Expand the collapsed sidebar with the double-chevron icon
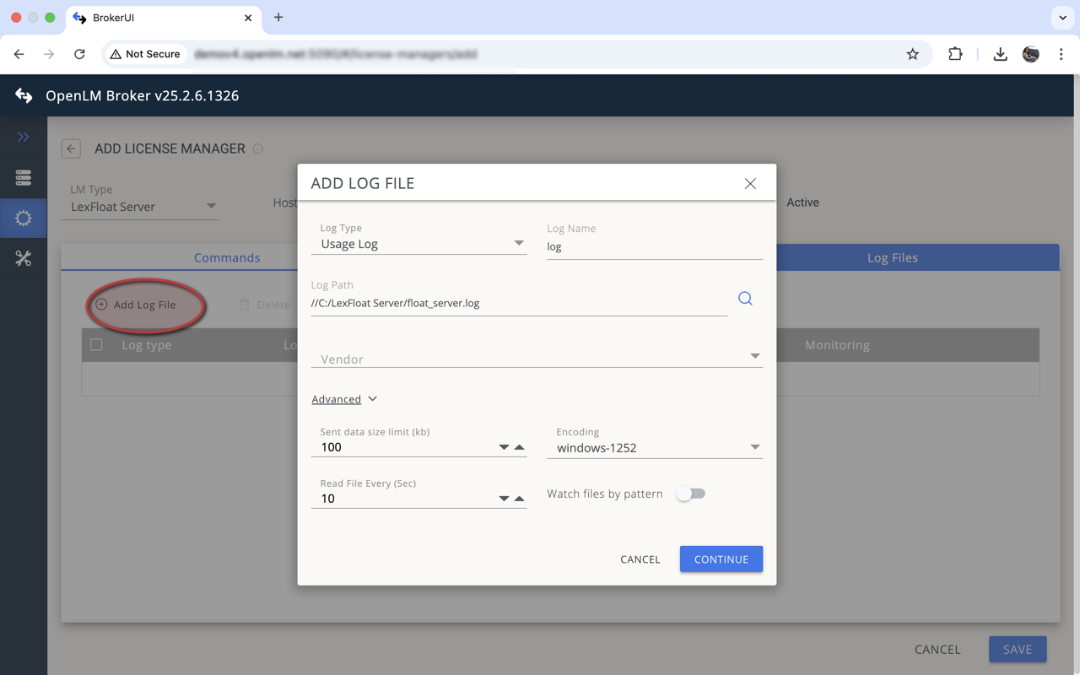 click(24, 137)
